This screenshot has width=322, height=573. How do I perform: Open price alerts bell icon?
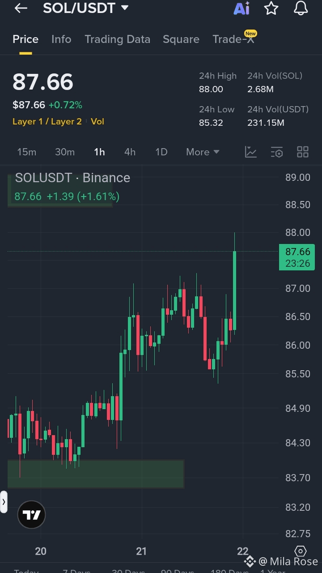[301, 8]
